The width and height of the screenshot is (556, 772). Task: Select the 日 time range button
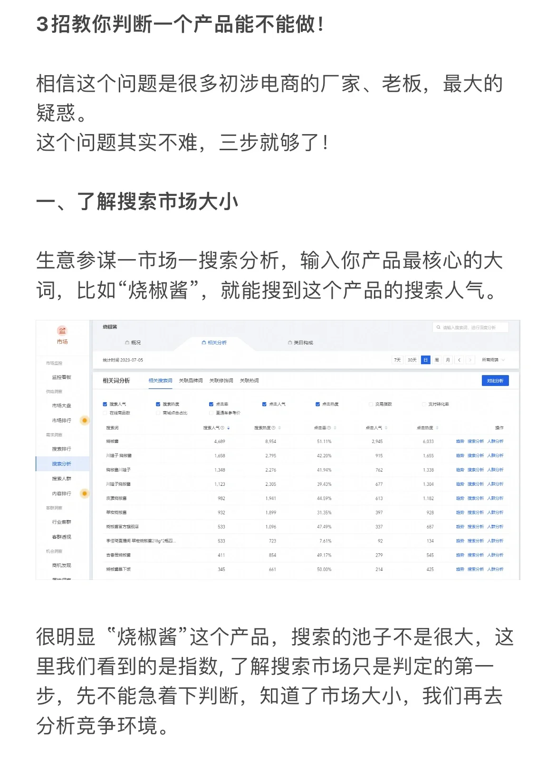coord(425,360)
